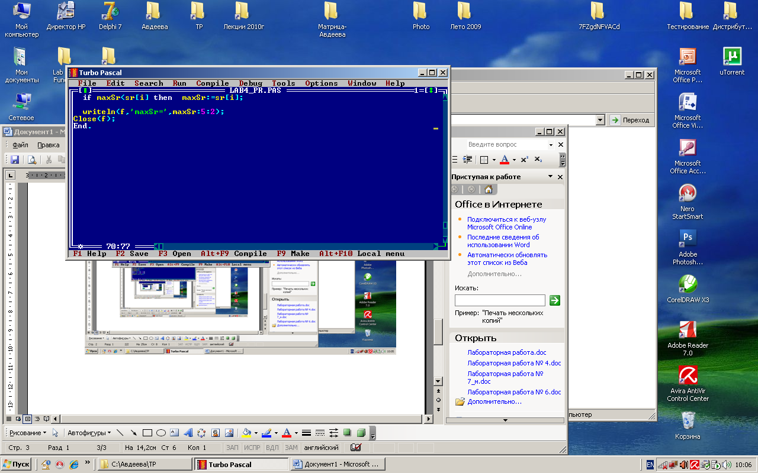The image size is (758, 473).
Task: Expand the Рисование drawing menu
Action: click(x=27, y=433)
